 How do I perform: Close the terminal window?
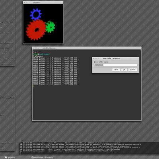click(34, 48)
